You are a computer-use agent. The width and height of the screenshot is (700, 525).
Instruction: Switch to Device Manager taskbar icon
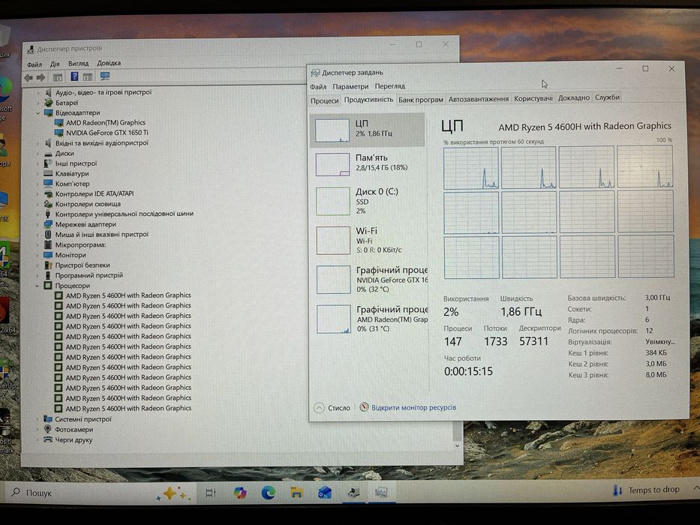coord(353,492)
